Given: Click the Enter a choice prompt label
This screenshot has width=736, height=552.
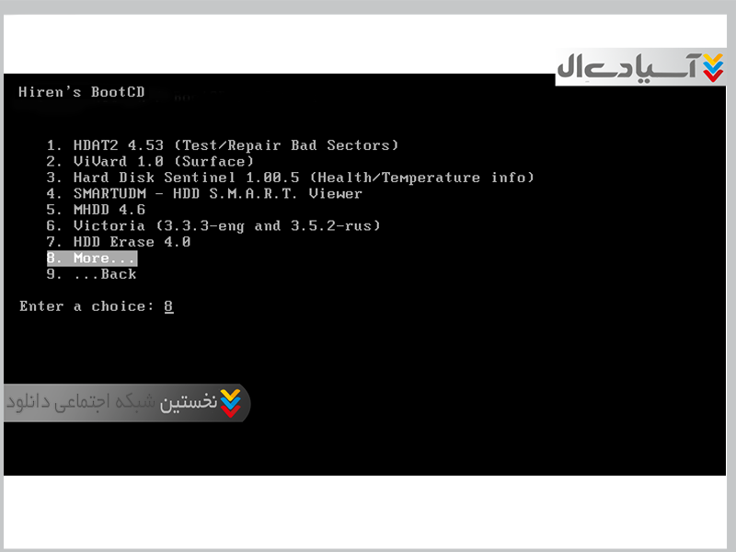Looking at the screenshot, I should (86, 306).
